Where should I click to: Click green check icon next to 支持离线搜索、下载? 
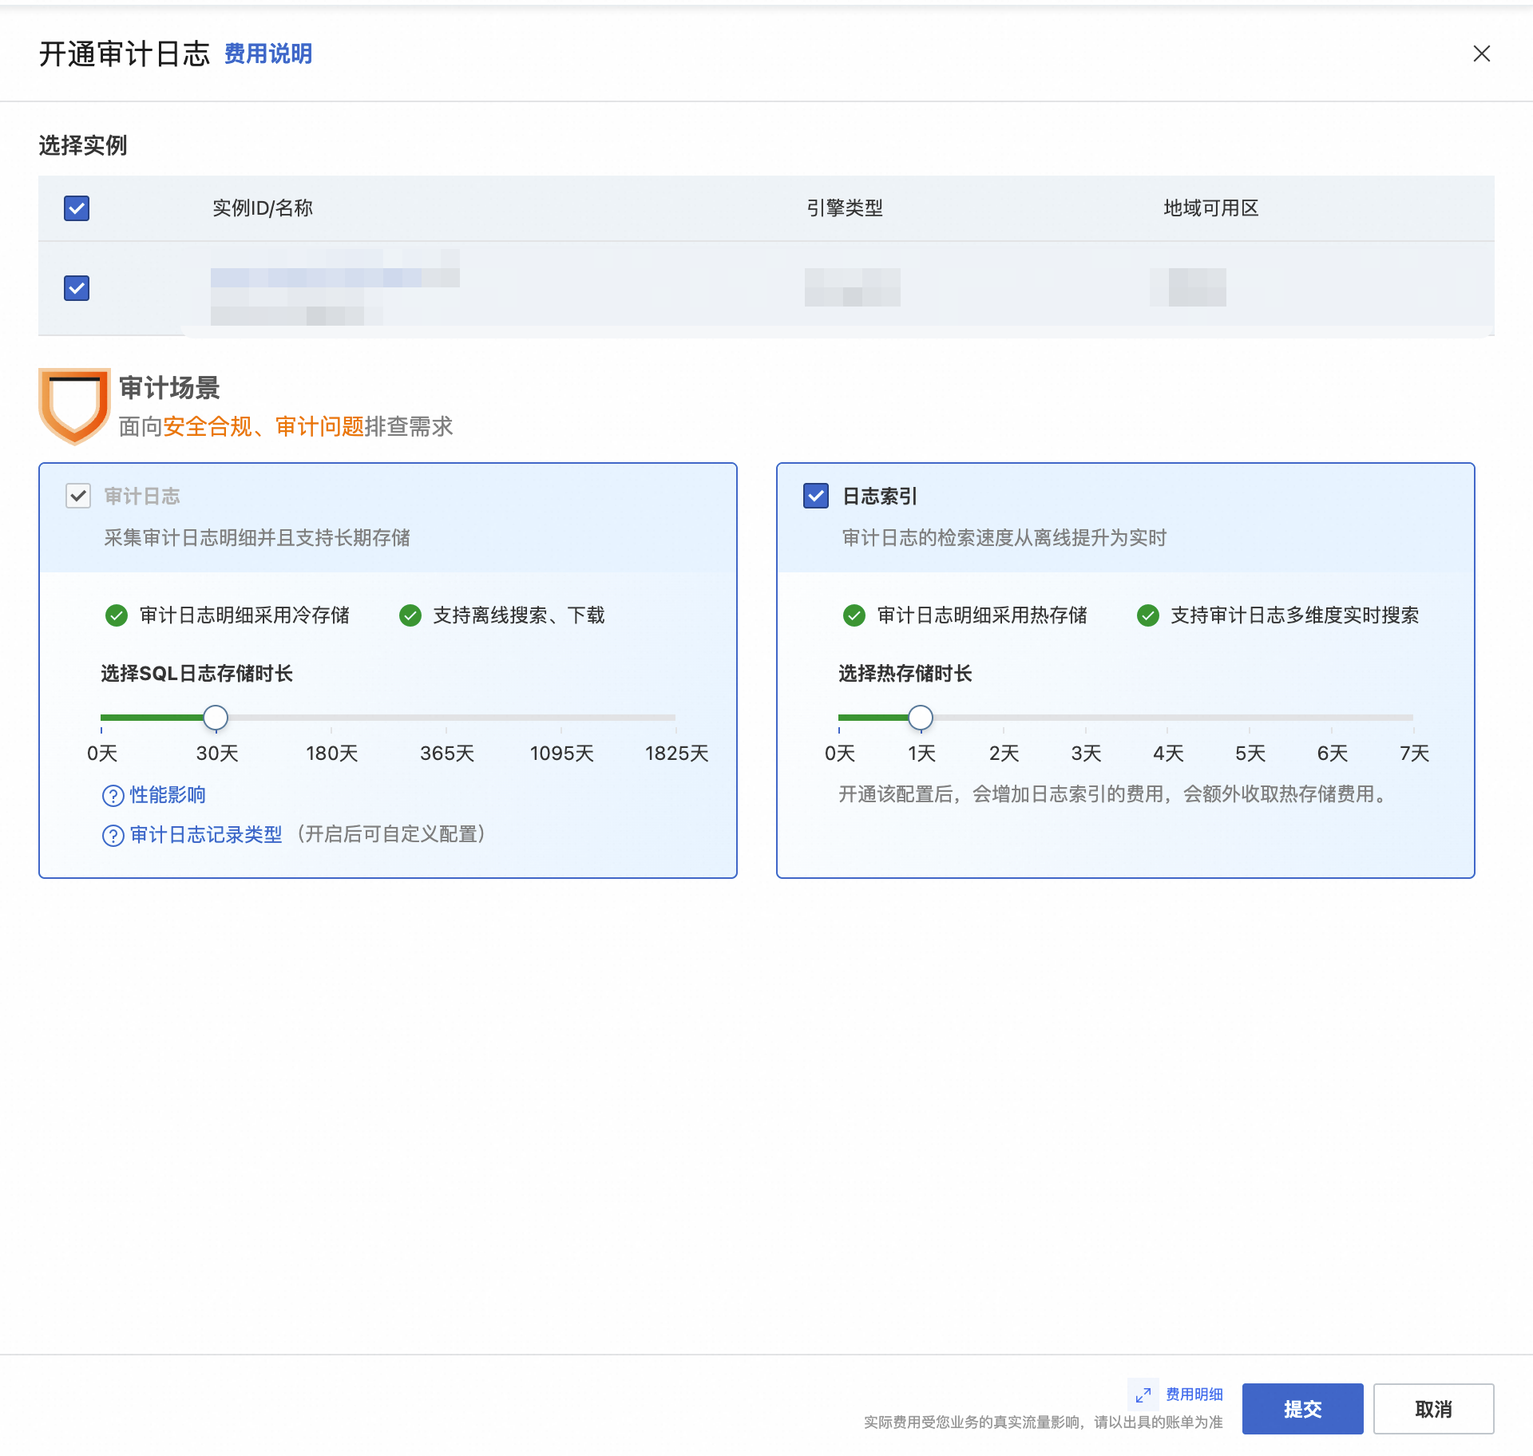pyautogui.click(x=410, y=615)
